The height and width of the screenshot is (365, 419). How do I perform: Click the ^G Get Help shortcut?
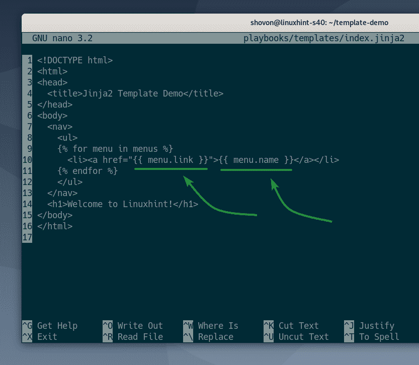coord(50,325)
